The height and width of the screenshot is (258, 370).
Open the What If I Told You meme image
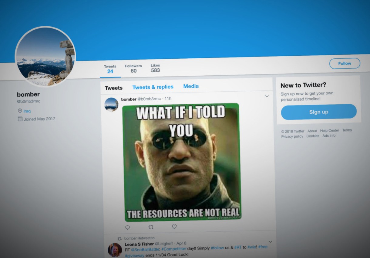(x=182, y=162)
